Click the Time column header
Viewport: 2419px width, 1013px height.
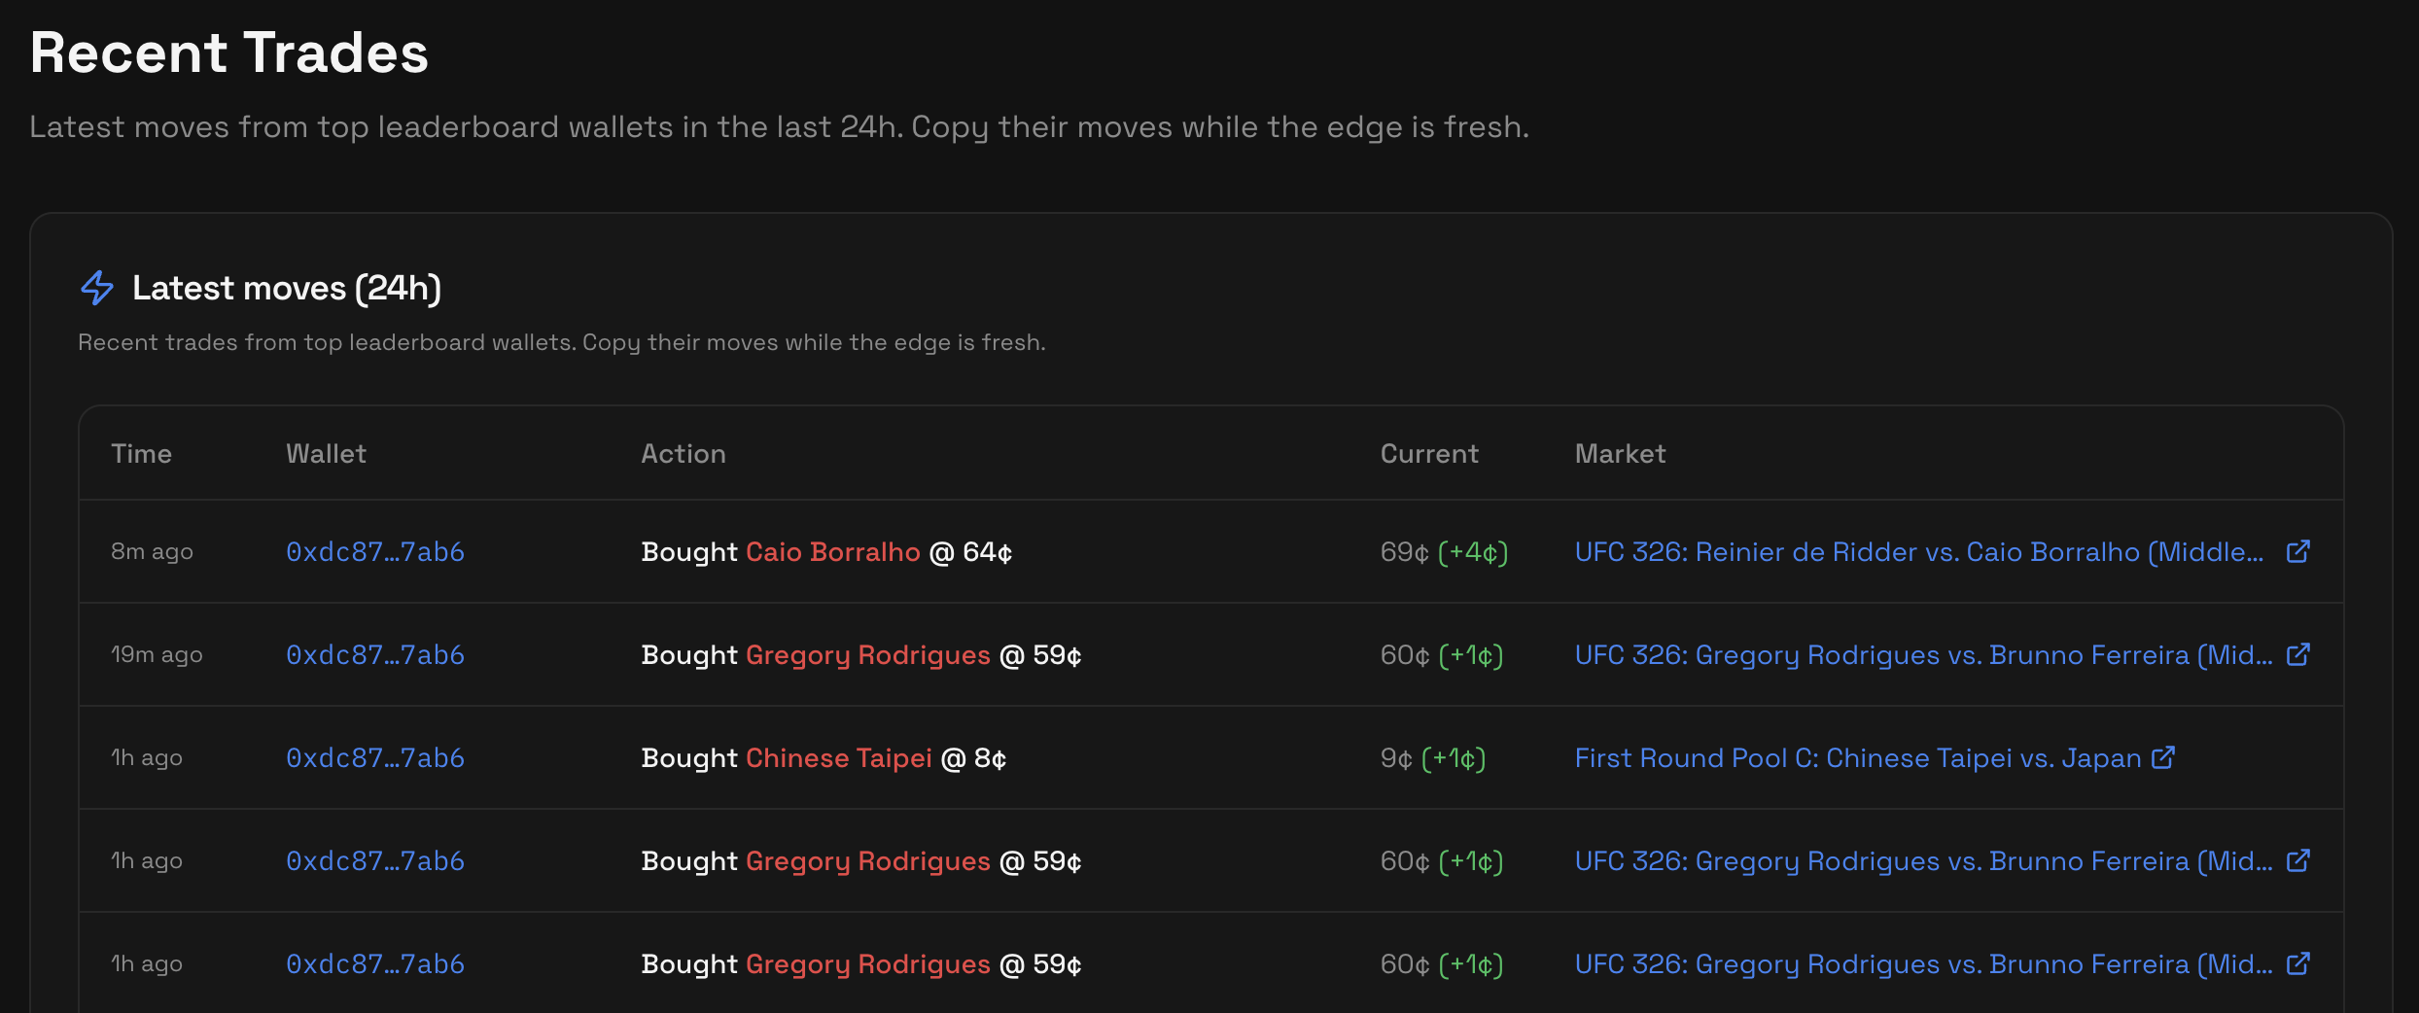point(141,453)
